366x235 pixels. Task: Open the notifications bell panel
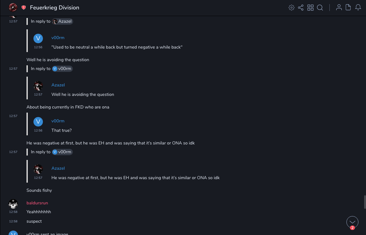tap(358, 8)
